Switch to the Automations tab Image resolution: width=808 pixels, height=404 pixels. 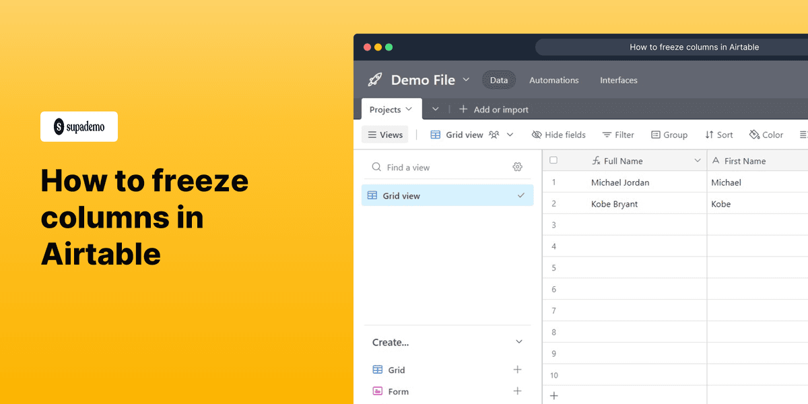[x=553, y=80]
